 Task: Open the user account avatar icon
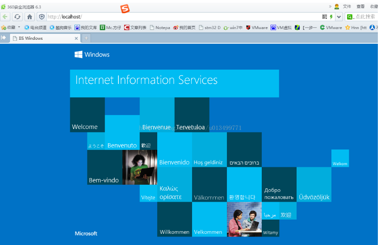click(x=336, y=7)
